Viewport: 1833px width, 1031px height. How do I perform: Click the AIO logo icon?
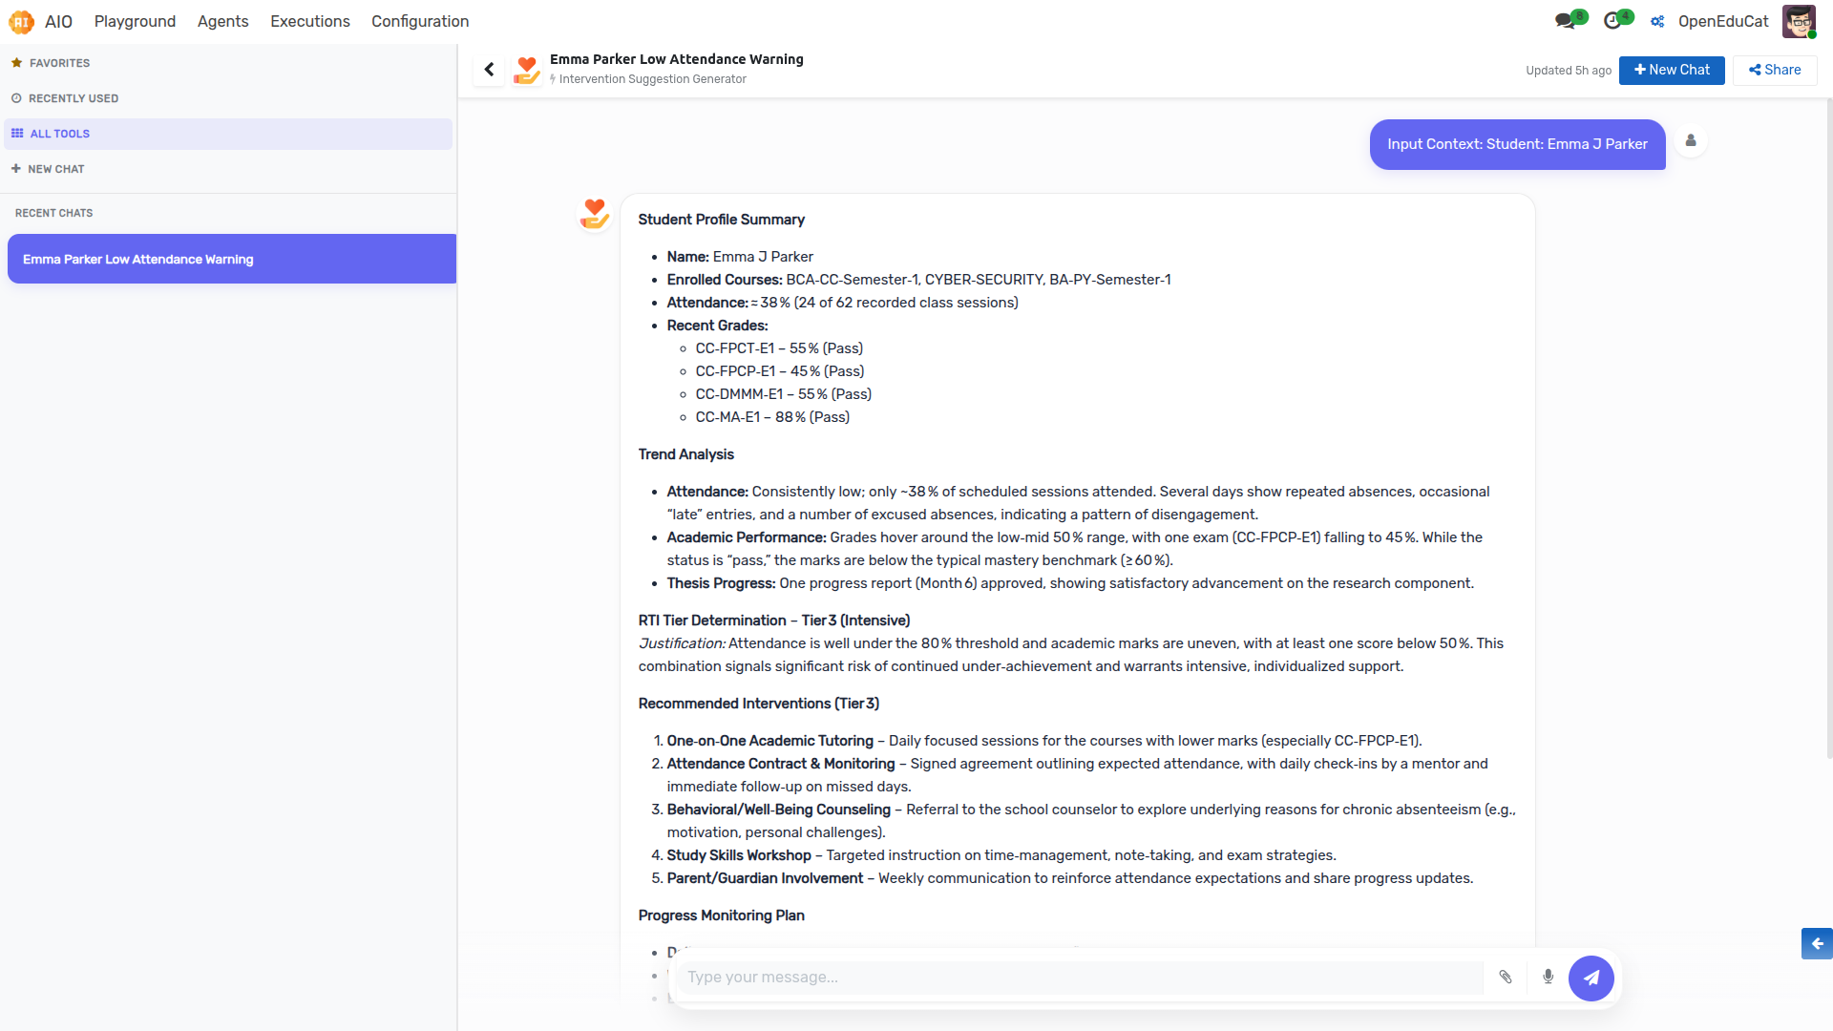21,21
